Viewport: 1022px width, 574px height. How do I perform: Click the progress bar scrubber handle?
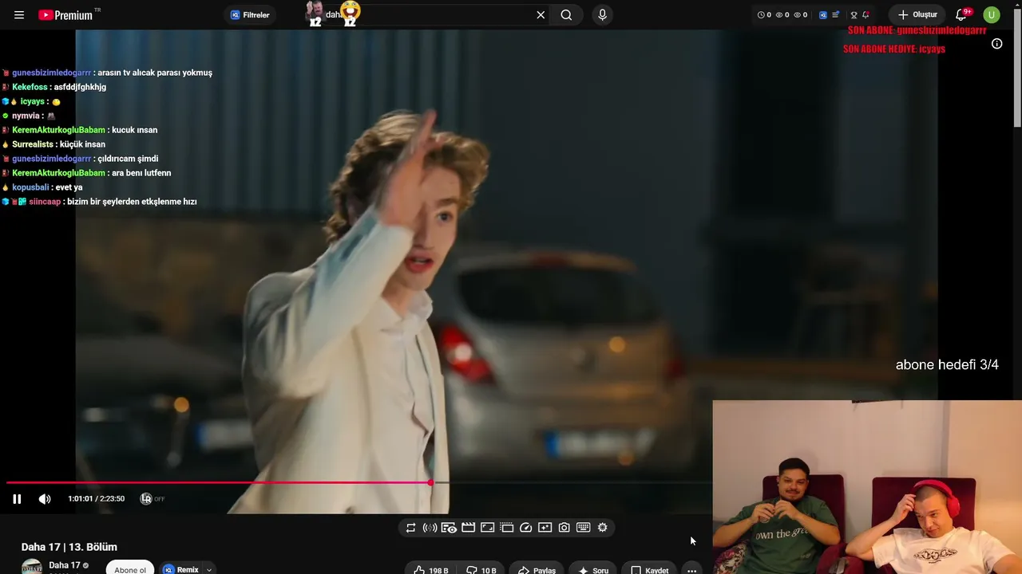(430, 482)
